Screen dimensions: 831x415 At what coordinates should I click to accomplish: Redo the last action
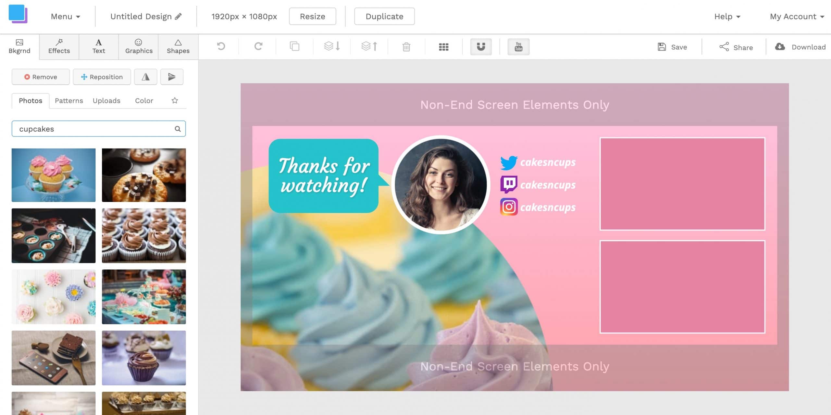258,47
